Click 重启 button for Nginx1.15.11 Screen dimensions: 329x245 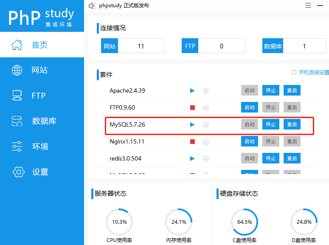pyautogui.click(x=292, y=141)
